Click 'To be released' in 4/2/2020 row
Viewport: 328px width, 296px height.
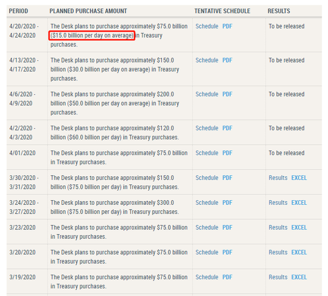point(286,128)
